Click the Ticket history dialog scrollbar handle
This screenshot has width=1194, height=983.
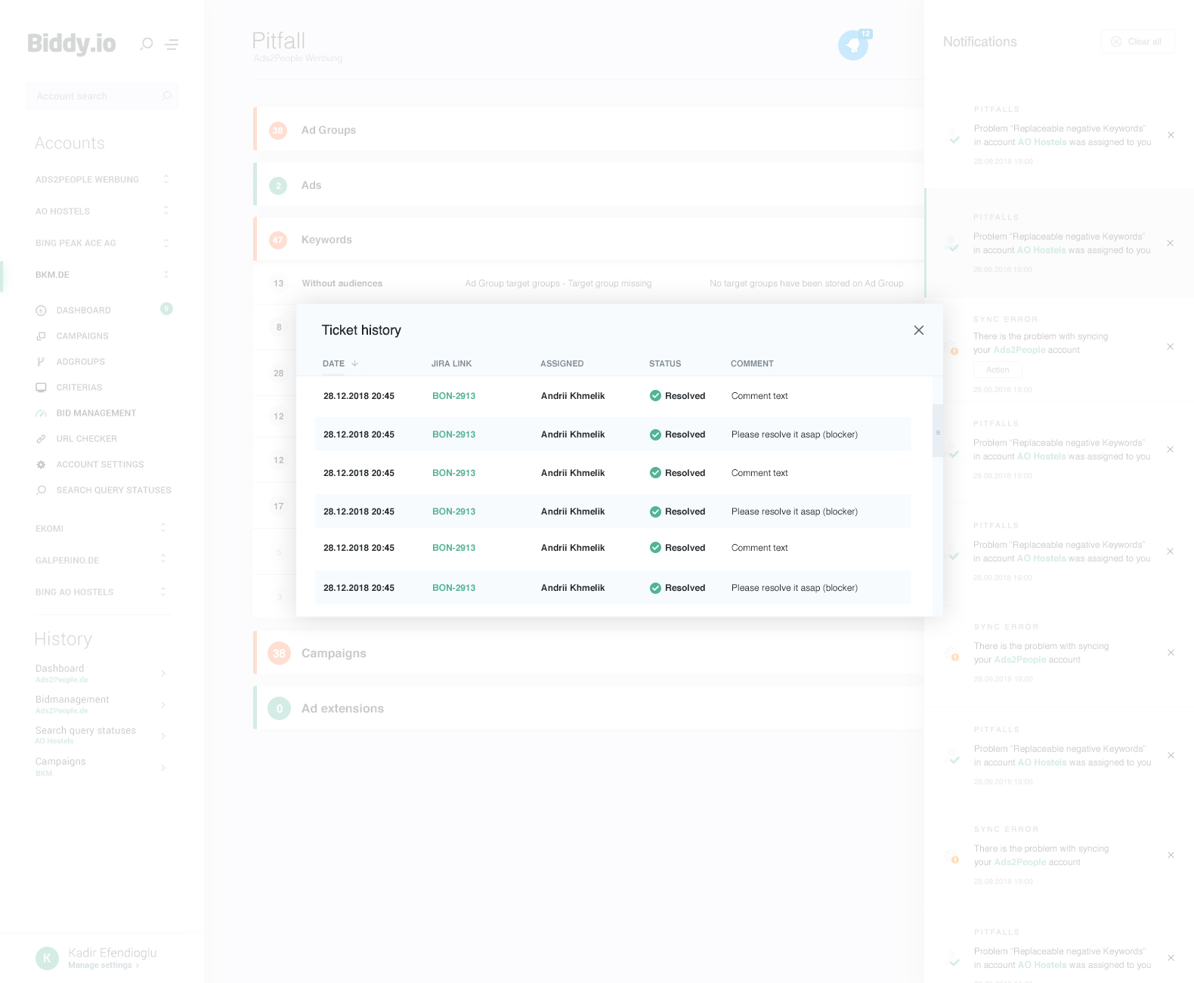[x=938, y=431]
